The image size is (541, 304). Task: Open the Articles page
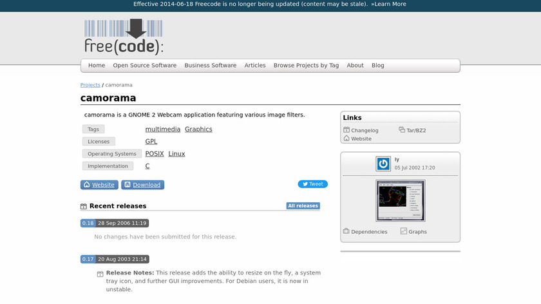click(x=255, y=65)
